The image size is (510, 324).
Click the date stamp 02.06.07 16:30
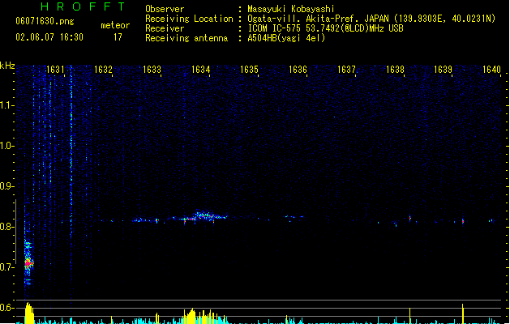click(49, 37)
